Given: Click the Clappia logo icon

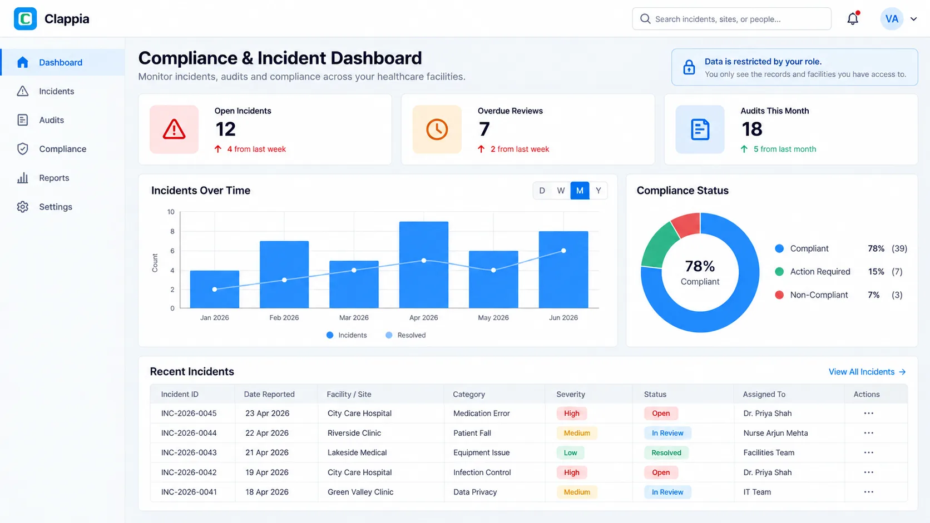Looking at the screenshot, I should point(25,19).
